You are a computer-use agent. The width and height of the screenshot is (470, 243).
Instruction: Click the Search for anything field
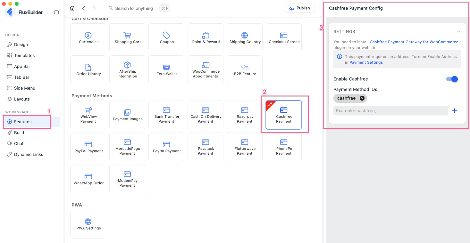pos(134,8)
